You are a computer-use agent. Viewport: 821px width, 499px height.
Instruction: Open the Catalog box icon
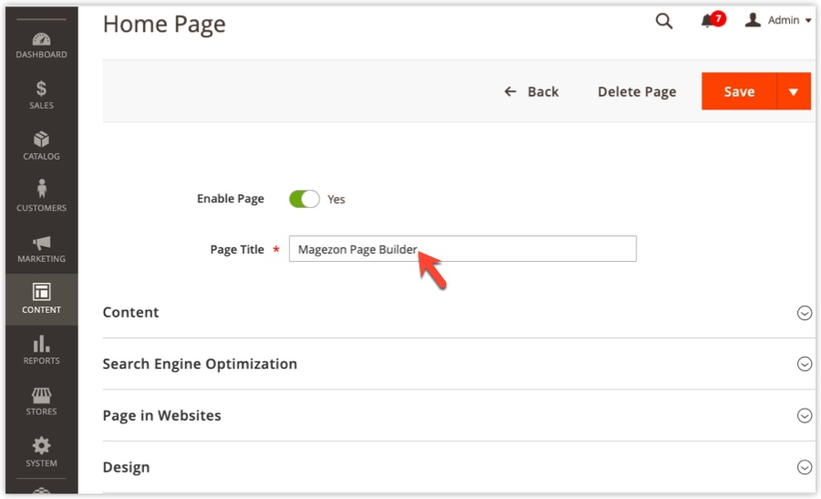(41, 140)
